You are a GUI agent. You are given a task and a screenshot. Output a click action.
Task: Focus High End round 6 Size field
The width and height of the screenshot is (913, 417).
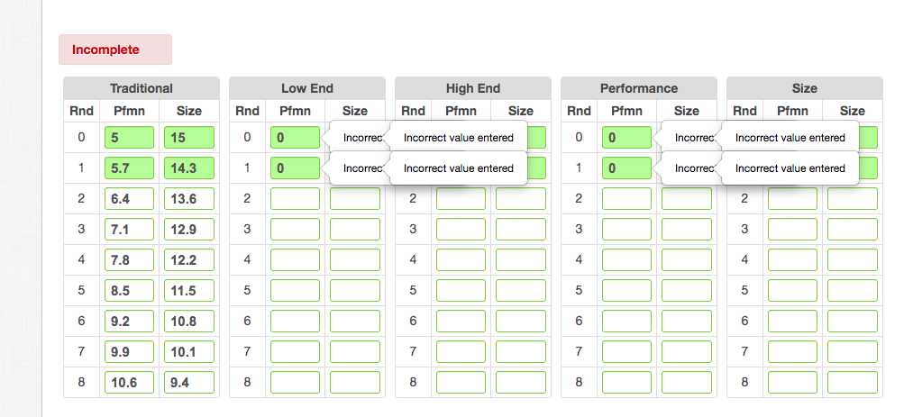coord(521,321)
